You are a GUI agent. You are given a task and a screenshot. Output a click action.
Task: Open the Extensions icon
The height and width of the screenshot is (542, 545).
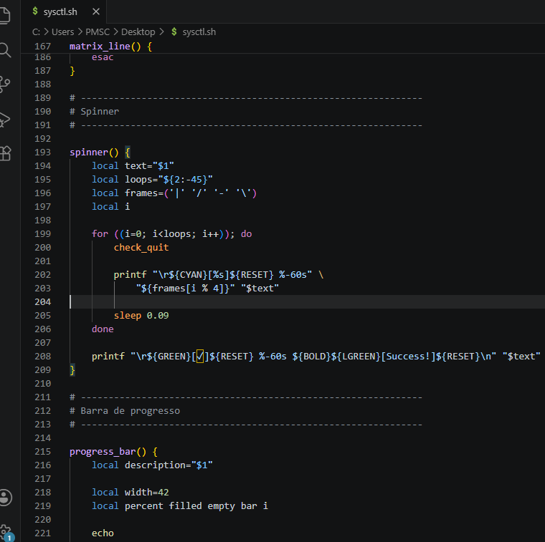pos(5,153)
